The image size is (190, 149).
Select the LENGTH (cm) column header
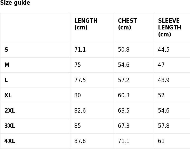click(86, 24)
